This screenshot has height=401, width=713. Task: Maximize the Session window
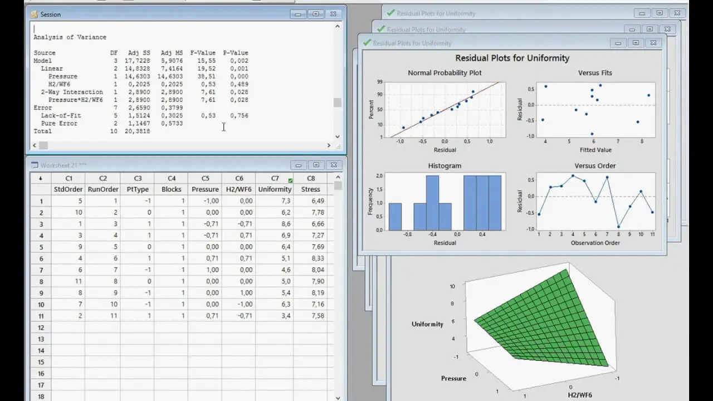pyautogui.click(x=316, y=14)
